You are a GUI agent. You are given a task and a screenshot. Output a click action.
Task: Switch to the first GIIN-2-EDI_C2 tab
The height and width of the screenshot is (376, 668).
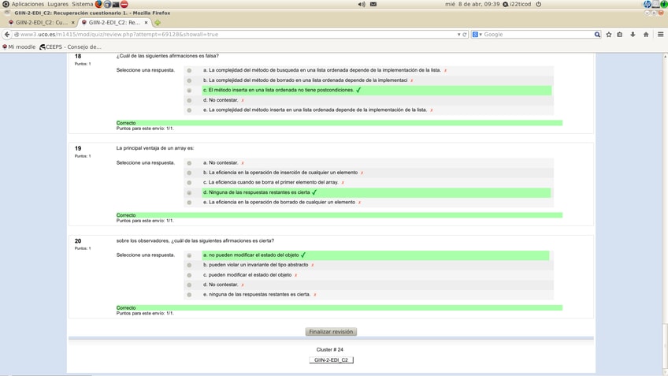click(39, 23)
